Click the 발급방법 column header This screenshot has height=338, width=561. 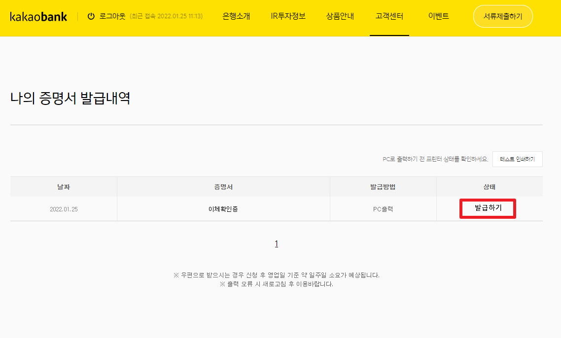coord(383,187)
